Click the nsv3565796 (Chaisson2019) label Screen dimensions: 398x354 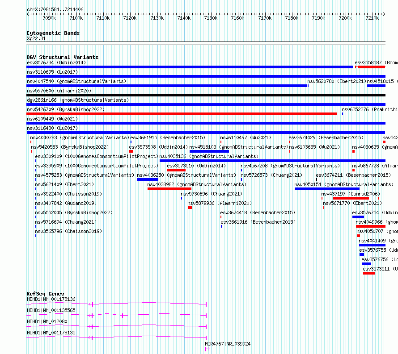pos(68,231)
